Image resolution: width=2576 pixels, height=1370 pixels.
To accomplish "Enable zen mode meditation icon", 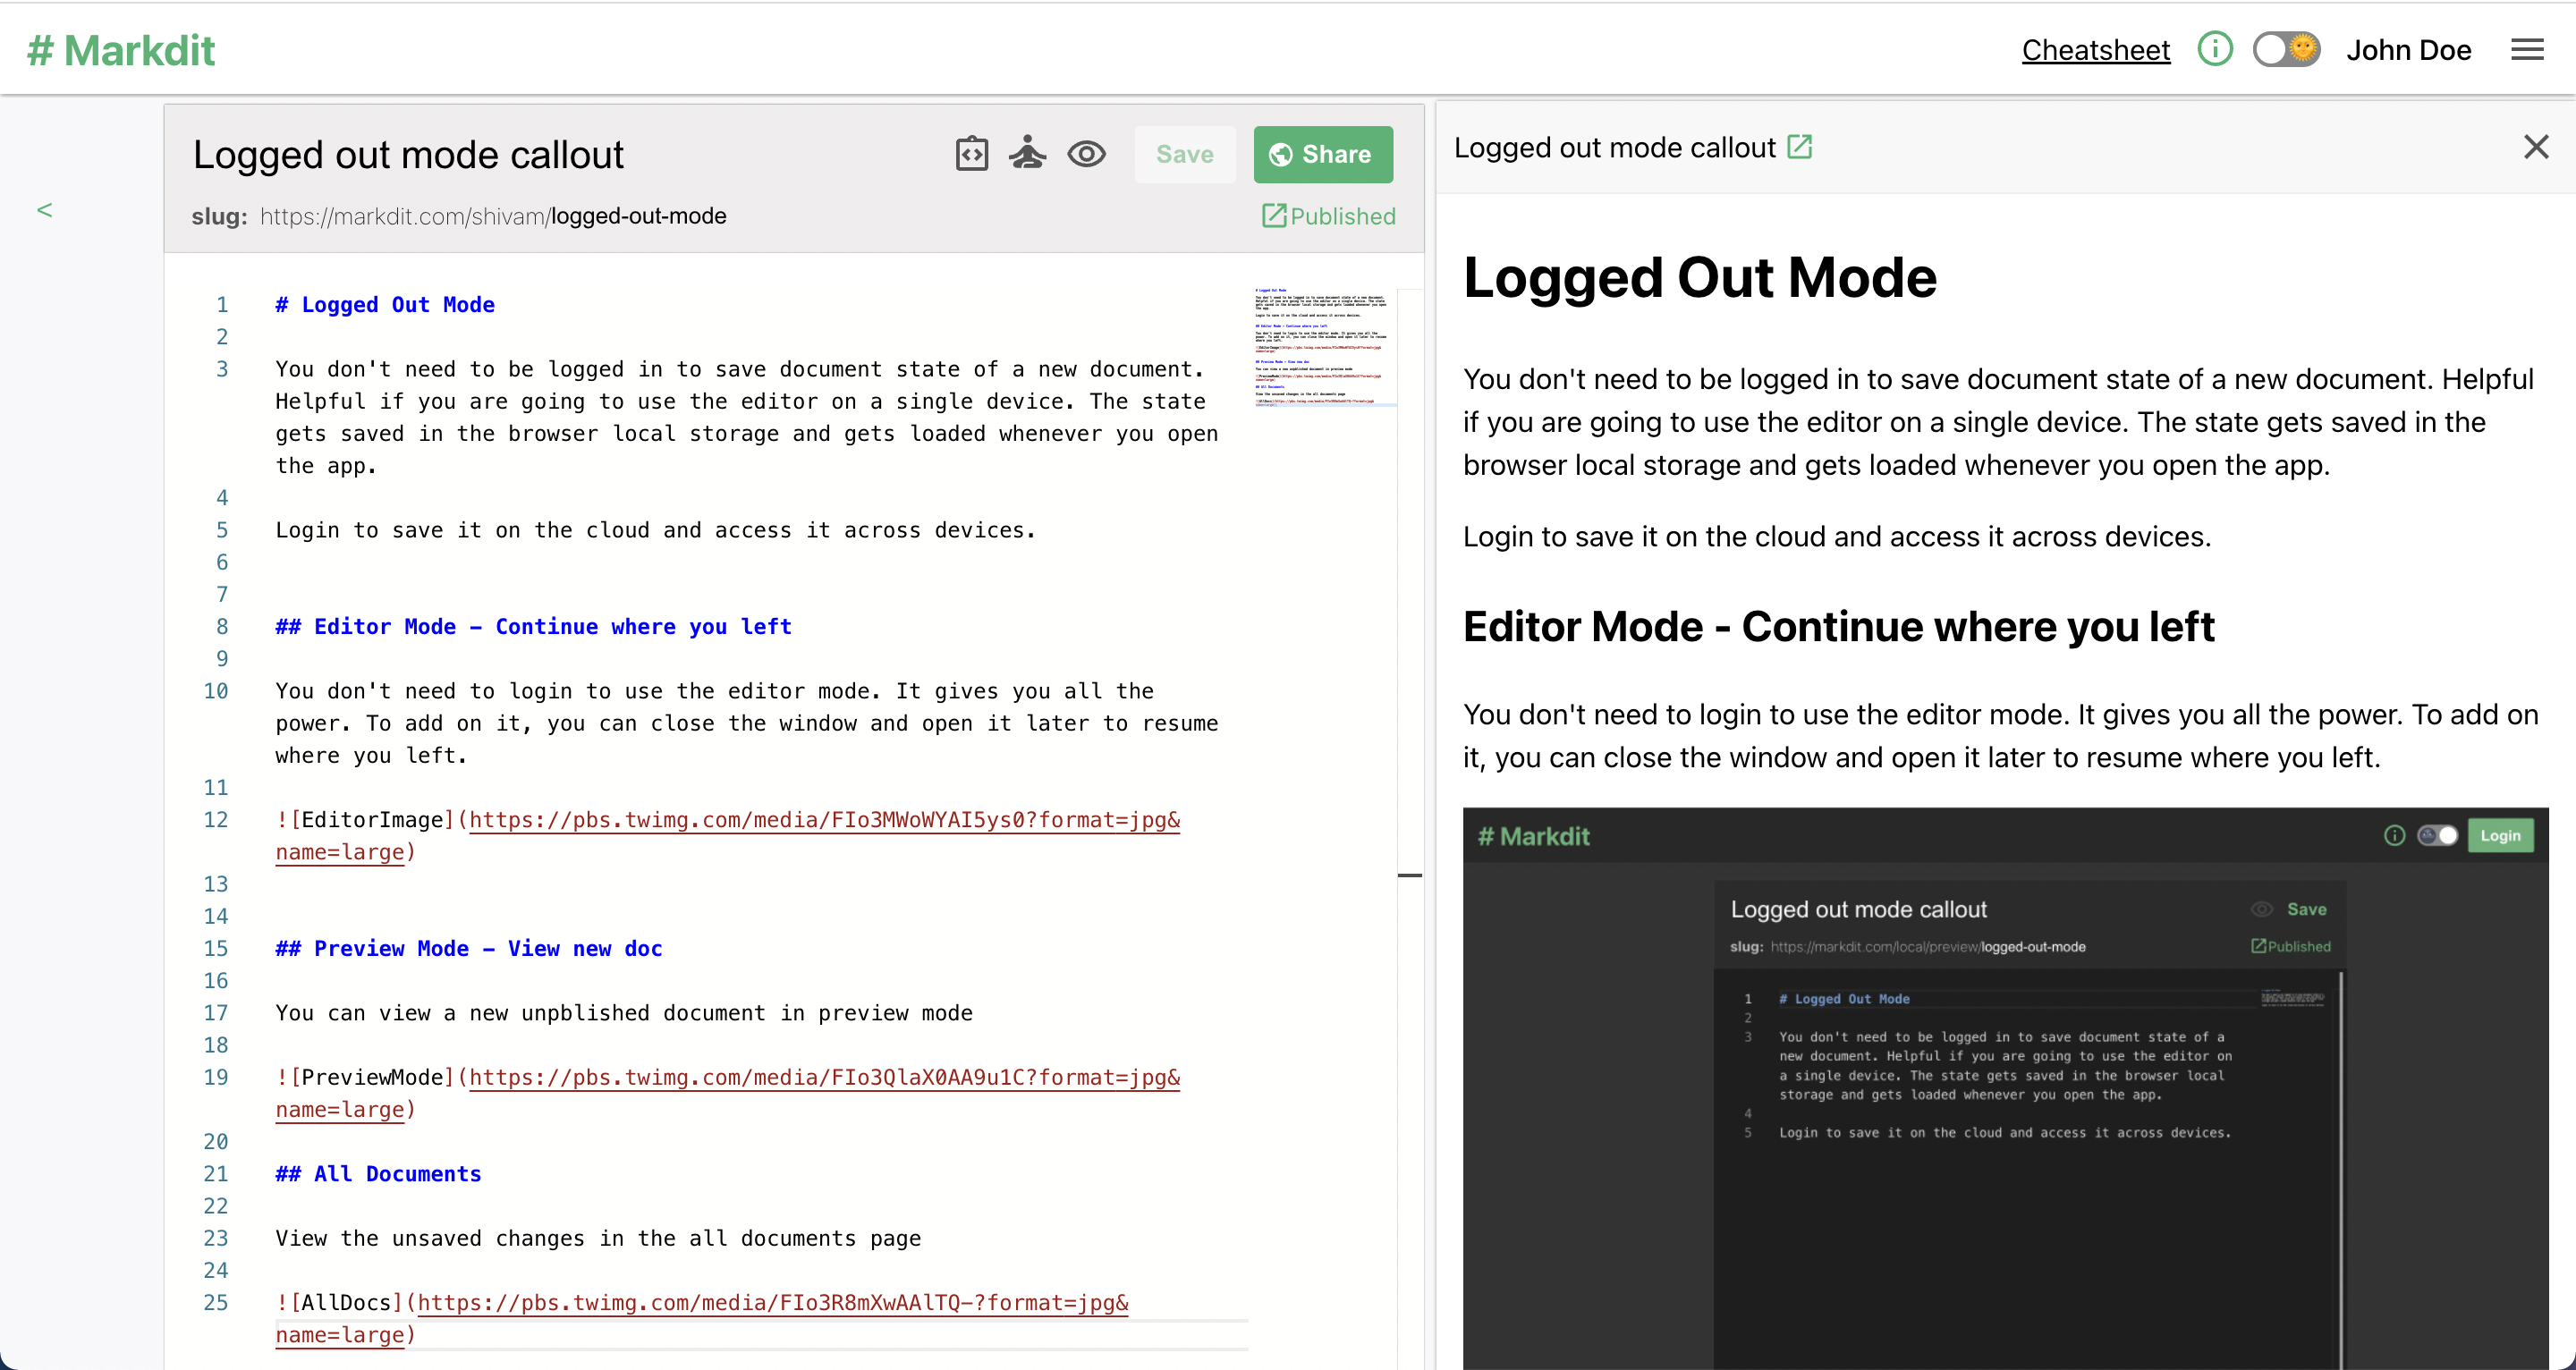I will (1027, 154).
